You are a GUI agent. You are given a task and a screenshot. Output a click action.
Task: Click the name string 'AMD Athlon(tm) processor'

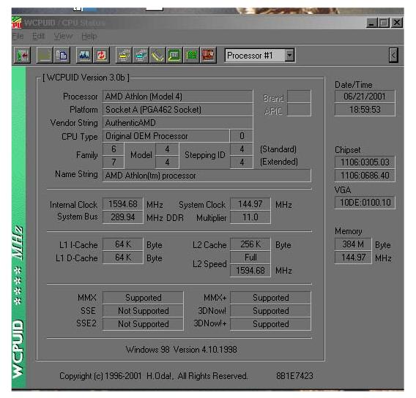[207, 176]
